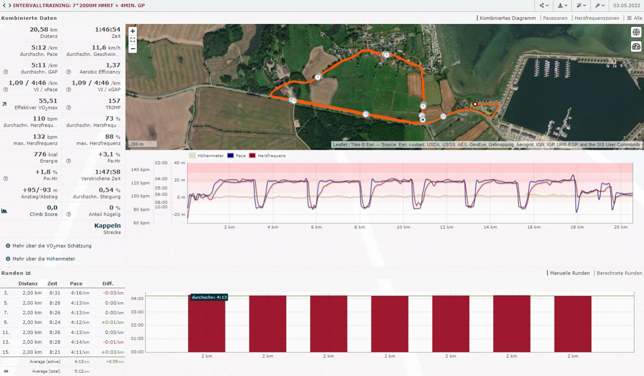Click chart icon next to Runden
Image resolution: width=644 pixels, height=376 pixels.
pyautogui.click(x=28, y=273)
